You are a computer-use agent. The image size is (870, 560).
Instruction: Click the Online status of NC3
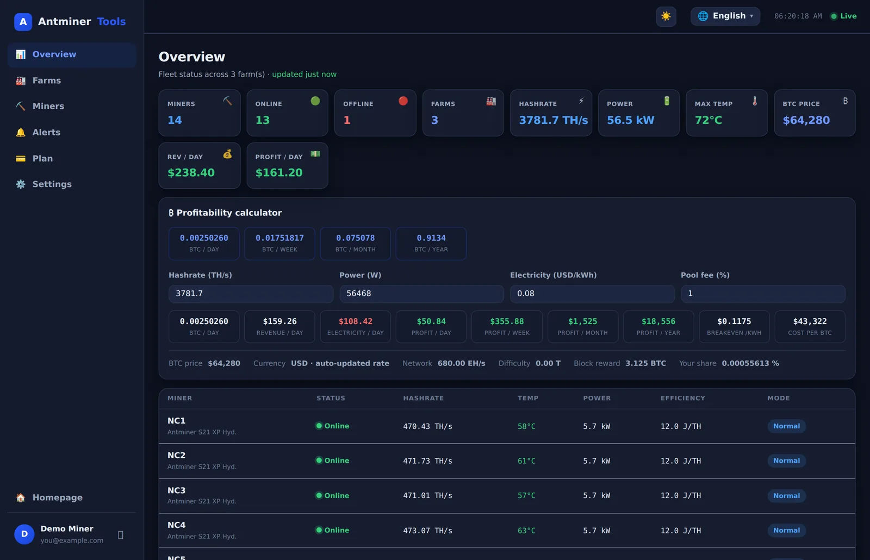[332, 496]
